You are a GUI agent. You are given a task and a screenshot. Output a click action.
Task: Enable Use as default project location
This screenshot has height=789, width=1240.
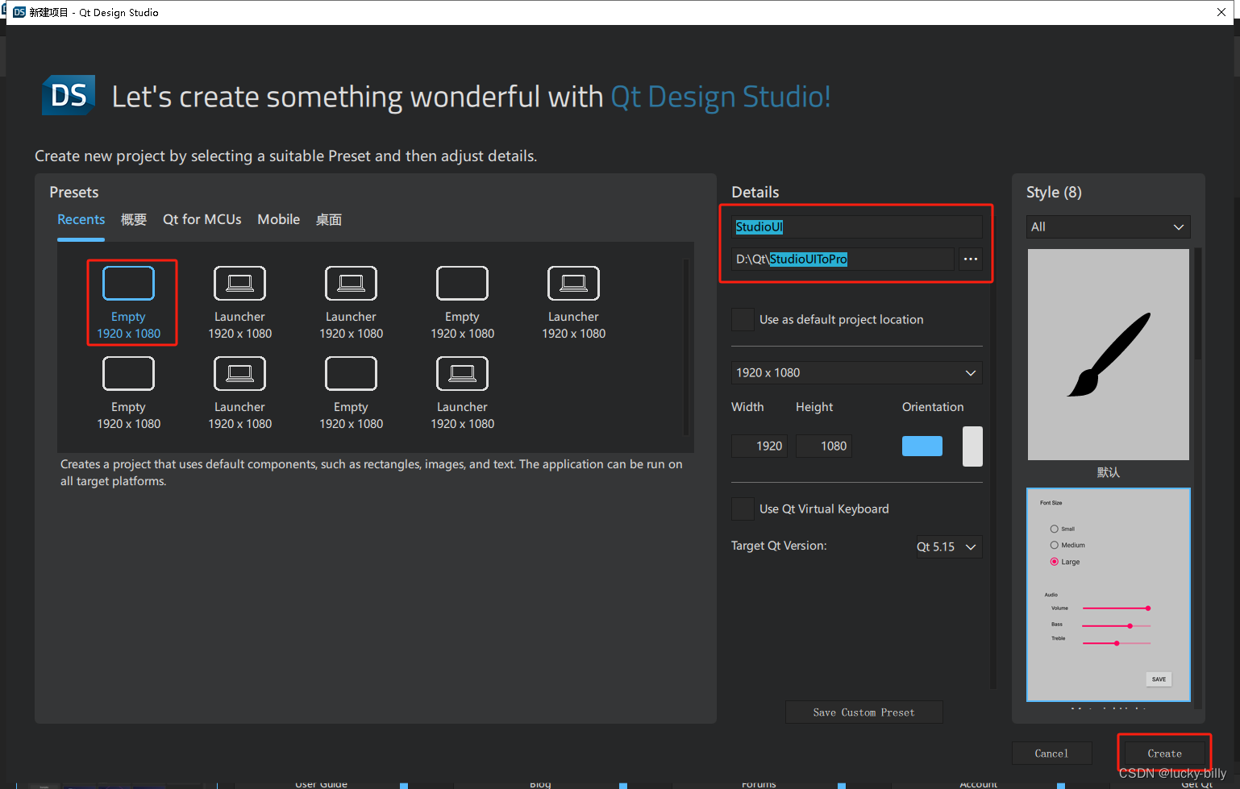click(743, 319)
